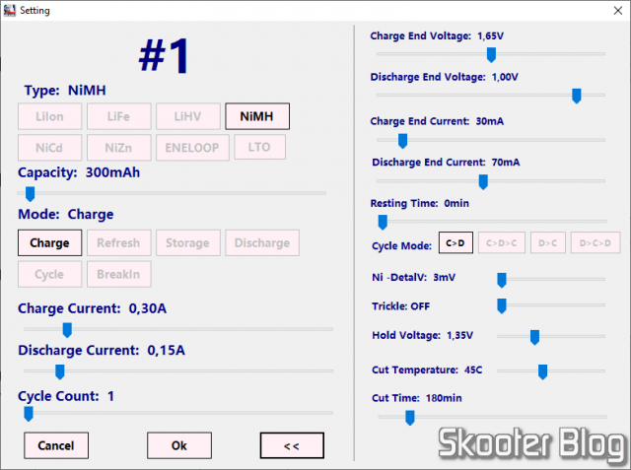Click the 'Resting Time: 0min' label
The width and height of the screenshot is (631, 470).
(420, 203)
